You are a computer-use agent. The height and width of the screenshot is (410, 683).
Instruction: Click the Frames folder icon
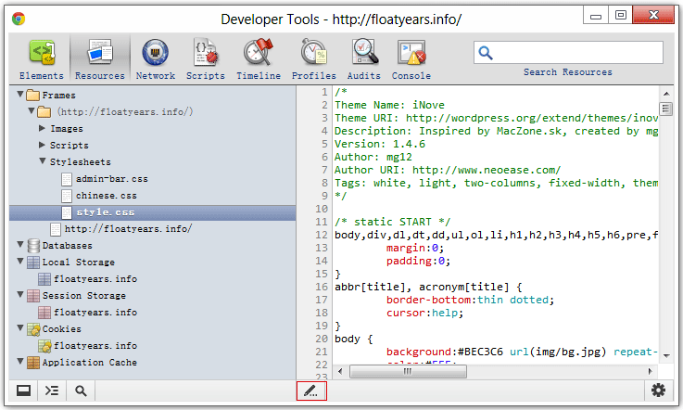[x=32, y=96]
